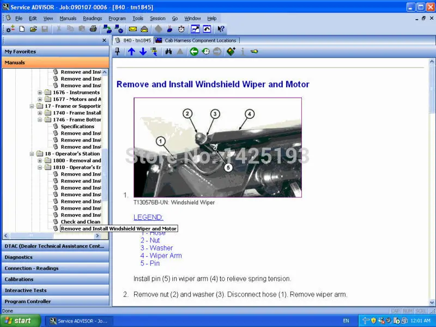Click the Copy pages toolbar icon
This screenshot has width=436, height=327.
[70, 29]
